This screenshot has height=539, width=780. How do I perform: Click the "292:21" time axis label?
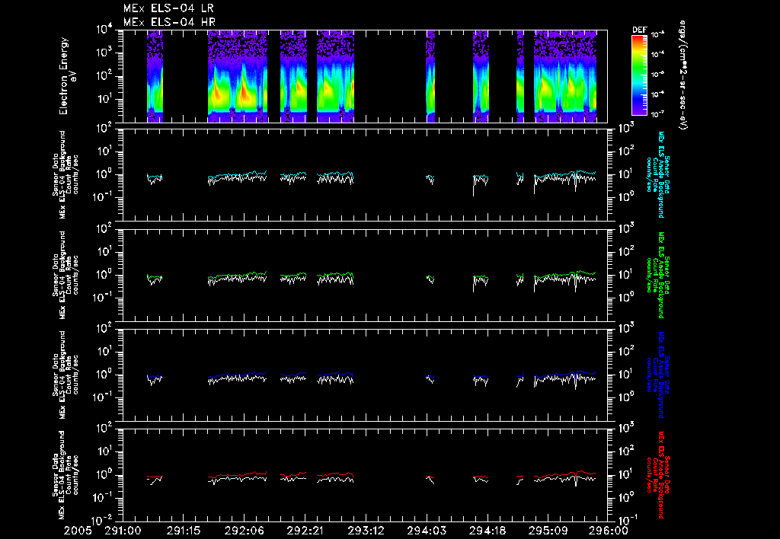tap(305, 531)
